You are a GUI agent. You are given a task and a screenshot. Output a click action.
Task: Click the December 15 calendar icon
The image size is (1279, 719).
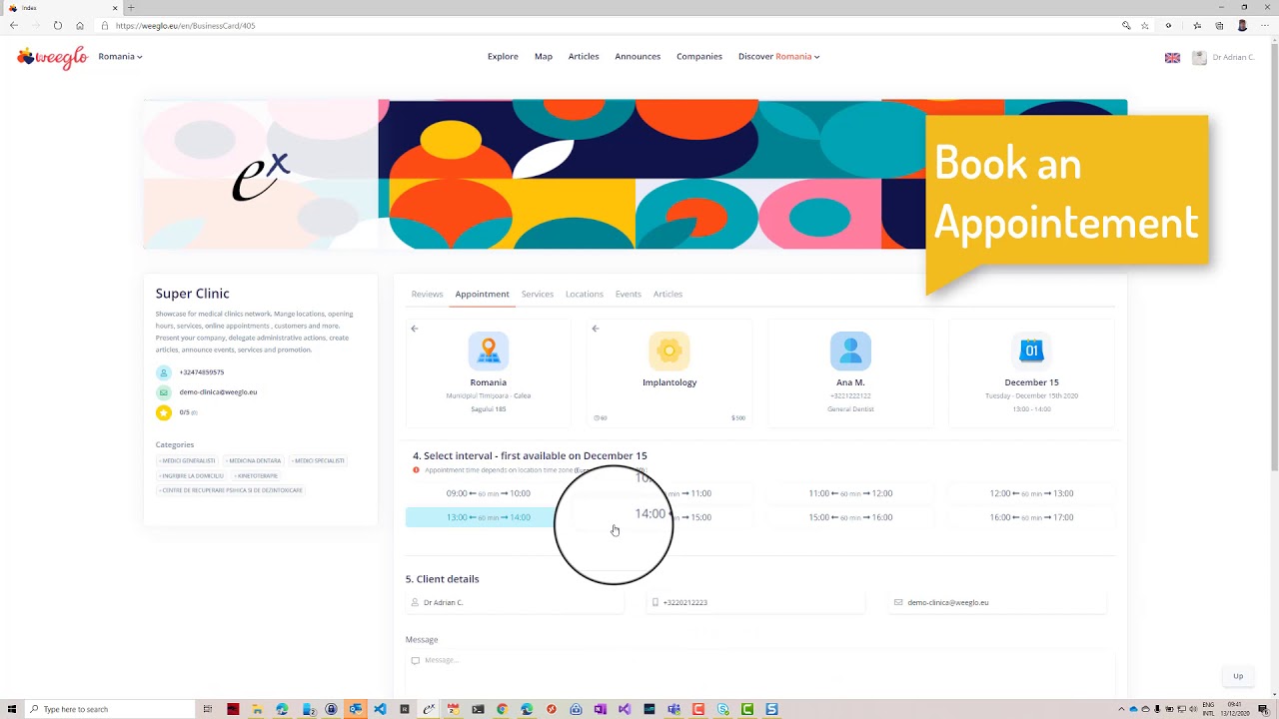pos(1031,352)
